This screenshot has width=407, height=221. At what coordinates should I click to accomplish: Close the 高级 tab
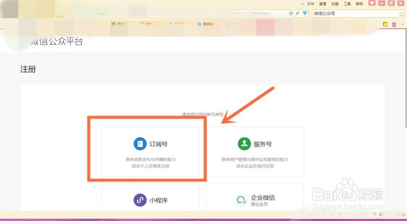pos(219,24)
